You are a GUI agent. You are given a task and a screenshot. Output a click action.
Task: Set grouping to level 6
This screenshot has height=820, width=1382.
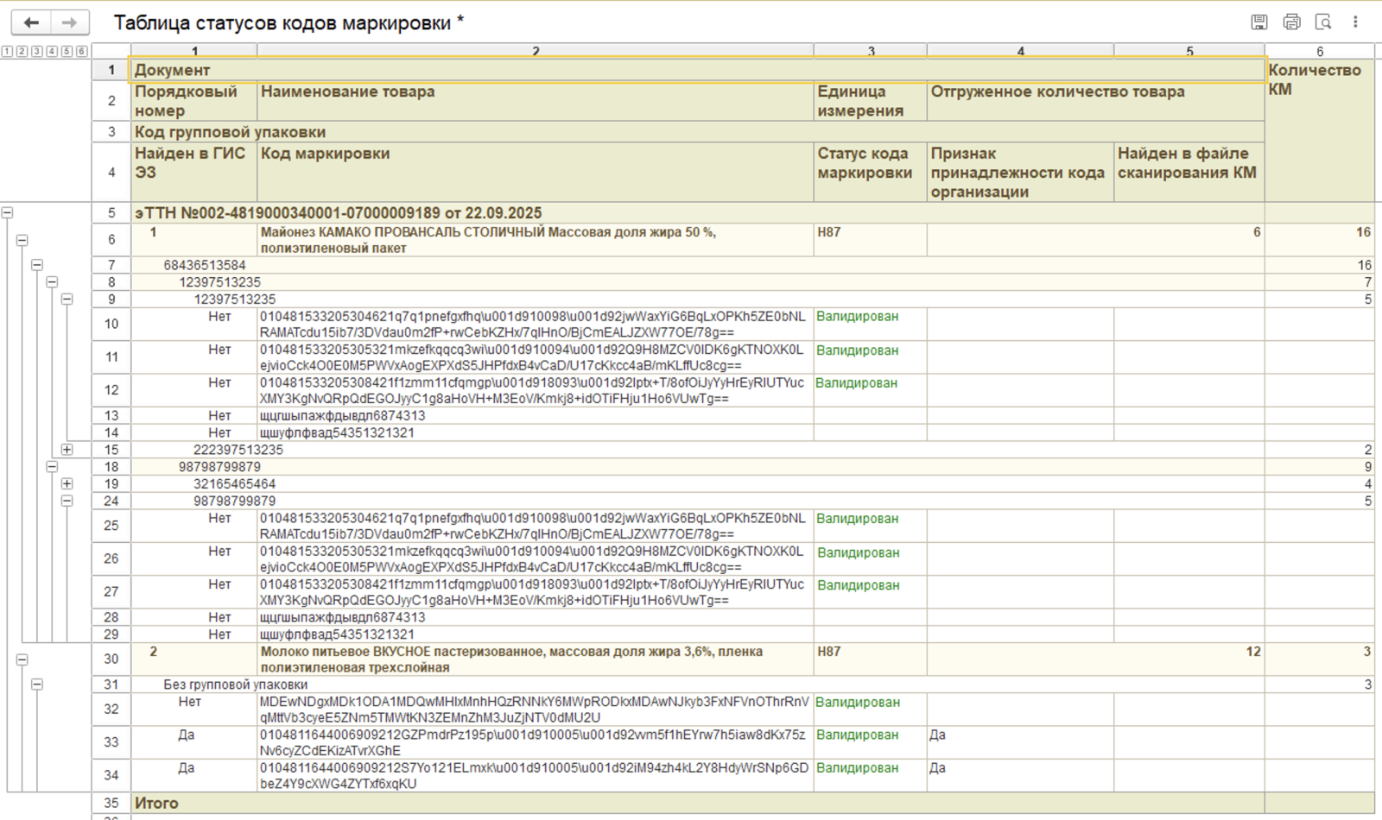(x=82, y=52)
